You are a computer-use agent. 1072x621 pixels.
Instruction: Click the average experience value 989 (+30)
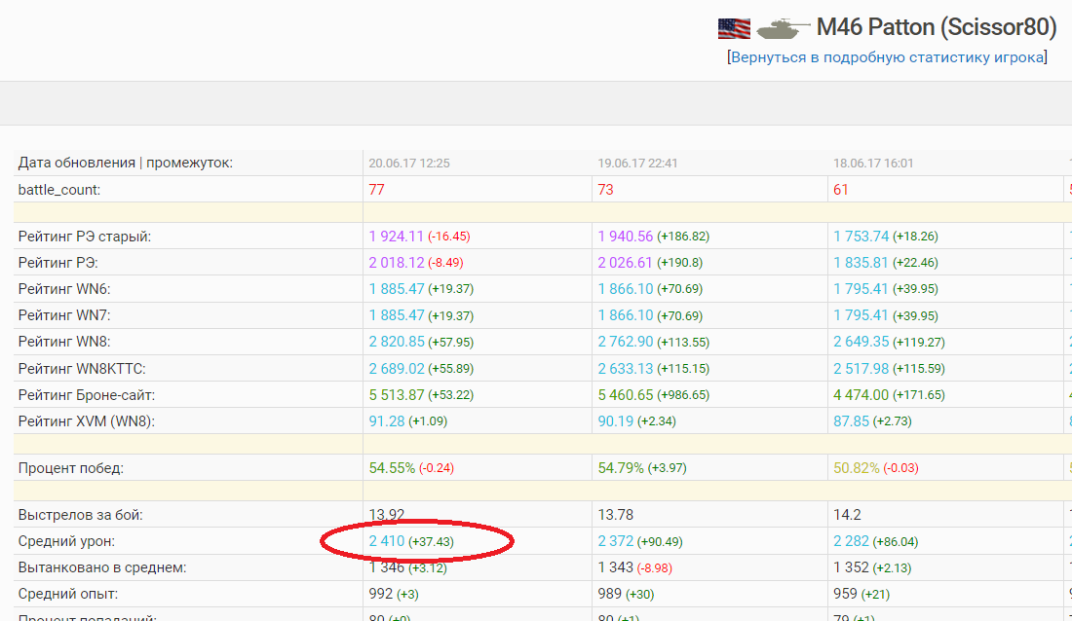click(x=626, y=595)
